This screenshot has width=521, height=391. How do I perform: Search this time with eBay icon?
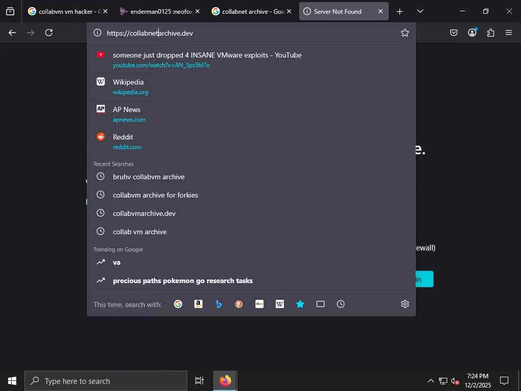[259, 304]
